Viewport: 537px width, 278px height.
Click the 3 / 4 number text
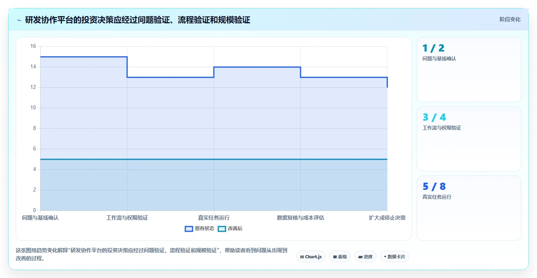click(x=434, y=117)
